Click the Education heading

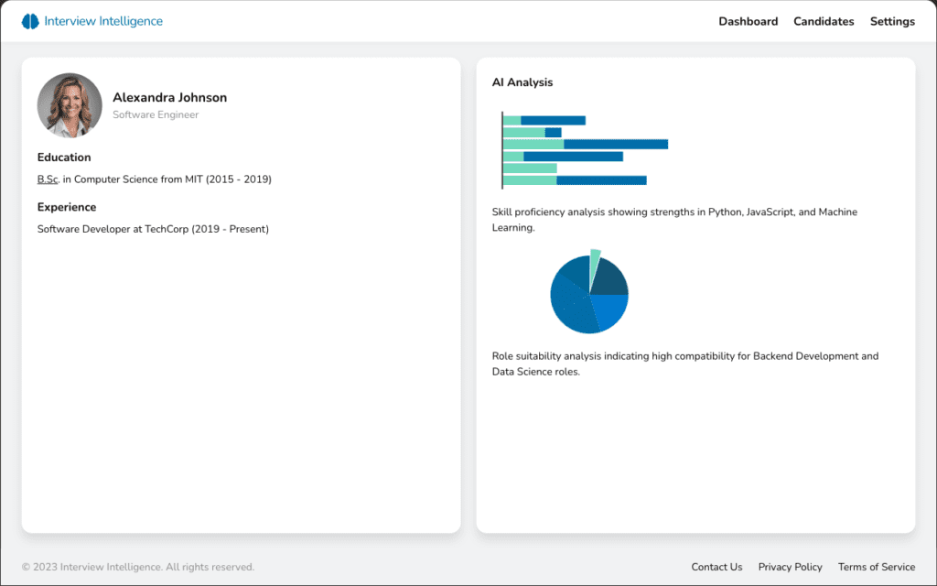tap(64, 157)
